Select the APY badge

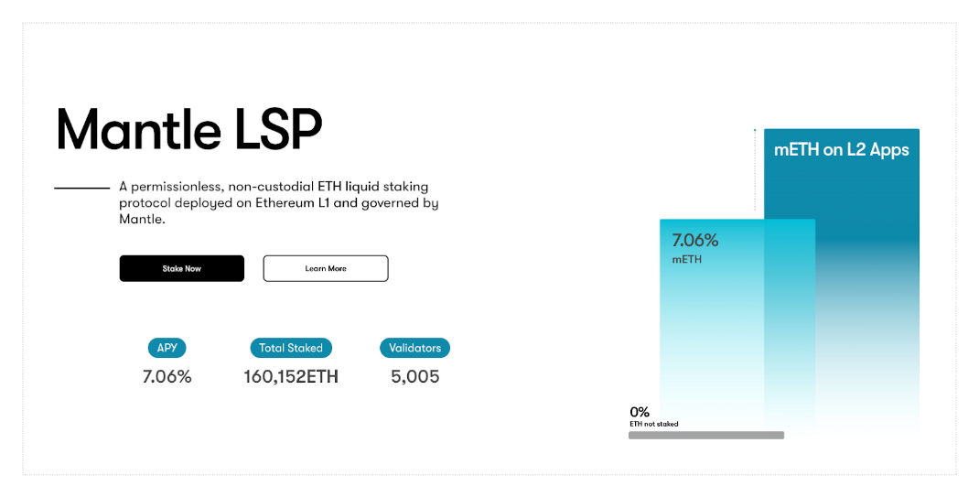[x=167, y=348]
